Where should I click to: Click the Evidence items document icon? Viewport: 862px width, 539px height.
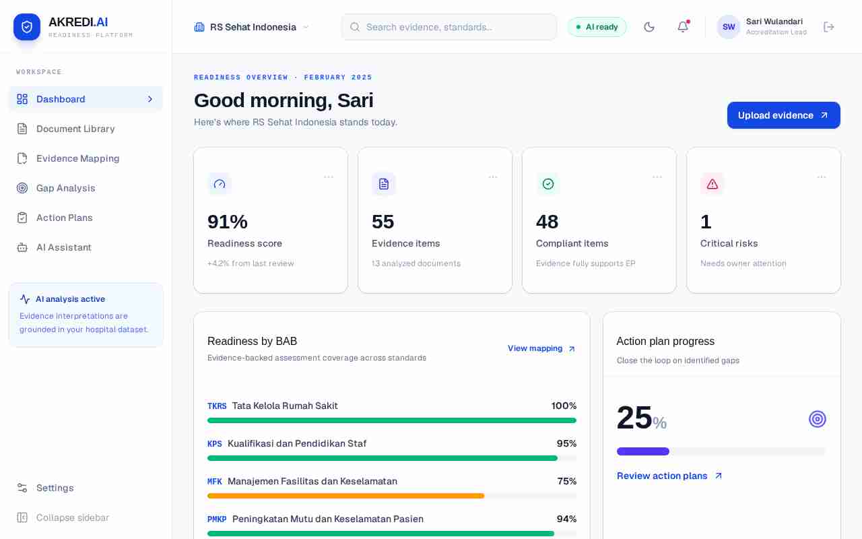(384, 184)
